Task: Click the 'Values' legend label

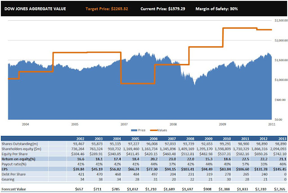Action: click(162, 130)
